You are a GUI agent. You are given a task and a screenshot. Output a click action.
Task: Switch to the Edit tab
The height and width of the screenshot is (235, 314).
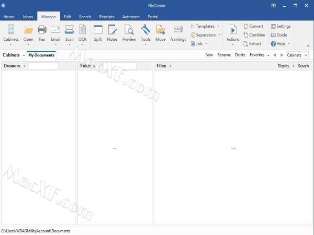click(68, 17)
